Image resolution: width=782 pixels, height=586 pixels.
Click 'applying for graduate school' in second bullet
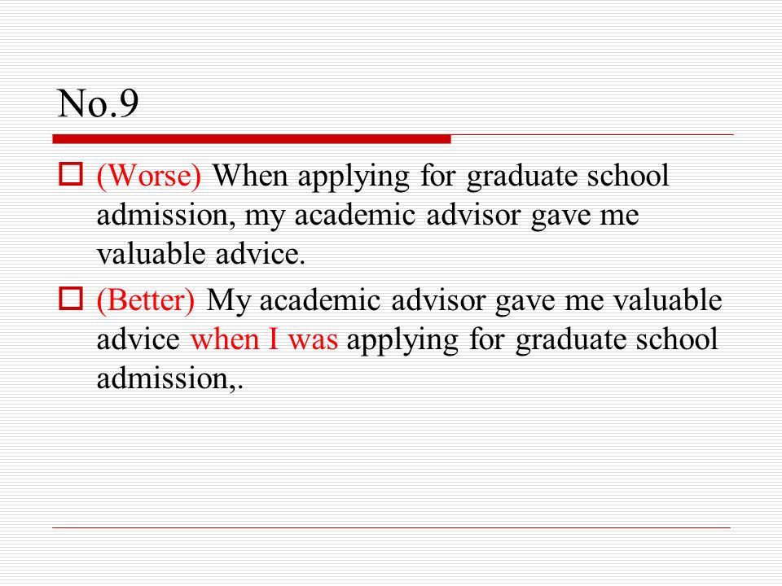pos(533,341)
